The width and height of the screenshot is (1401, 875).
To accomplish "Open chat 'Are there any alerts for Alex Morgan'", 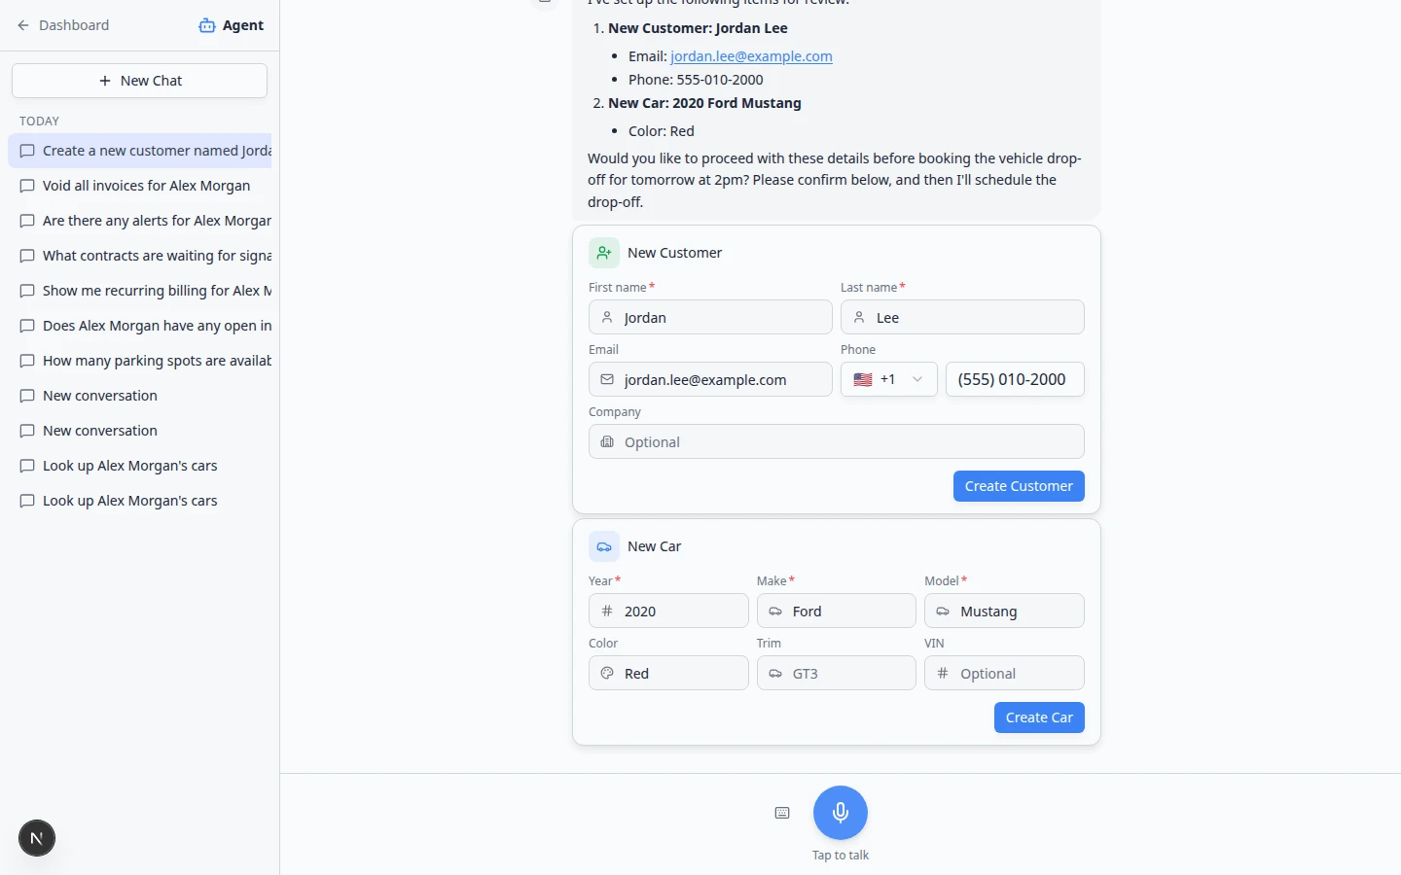I will tap(140, 221).
